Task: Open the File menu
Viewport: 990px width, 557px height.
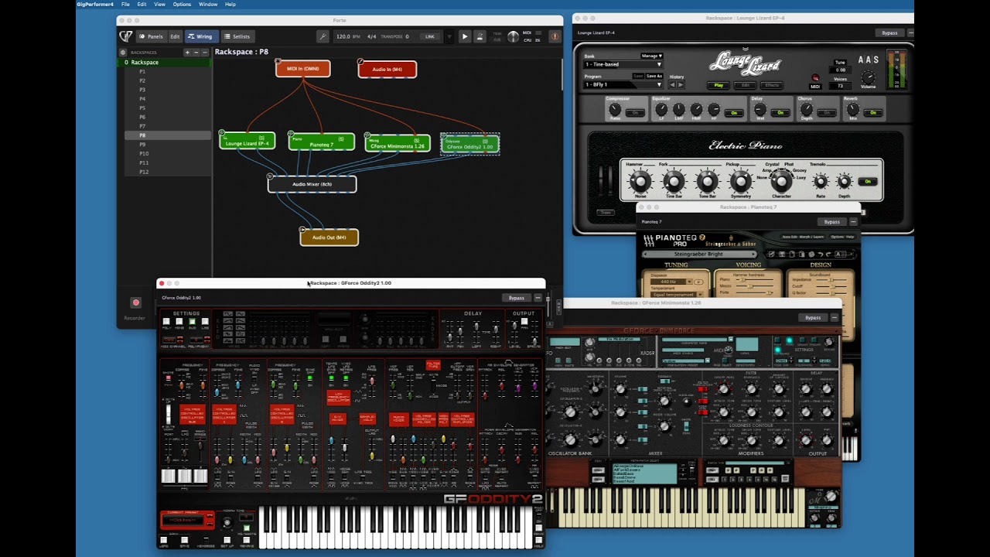Action: [x=125, y=4]
